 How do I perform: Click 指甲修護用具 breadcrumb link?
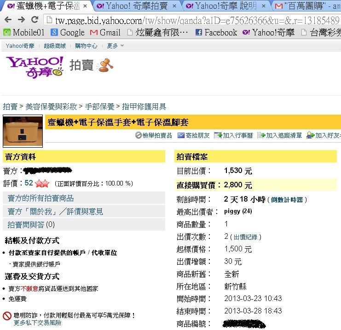pos(144,107)
